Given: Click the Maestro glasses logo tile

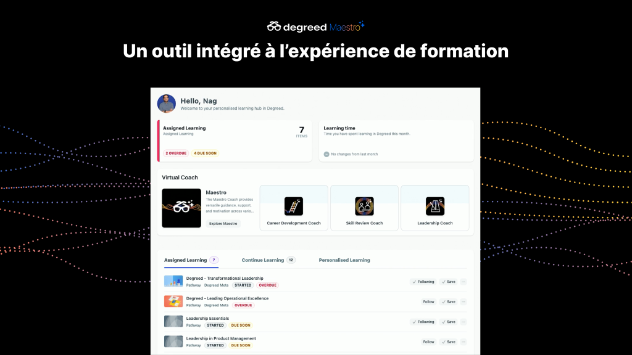Looking at the screenshot, I should 181,208.
